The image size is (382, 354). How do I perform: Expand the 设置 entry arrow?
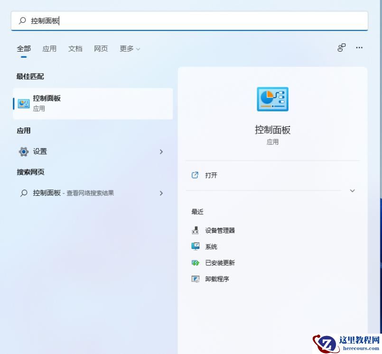161,151
